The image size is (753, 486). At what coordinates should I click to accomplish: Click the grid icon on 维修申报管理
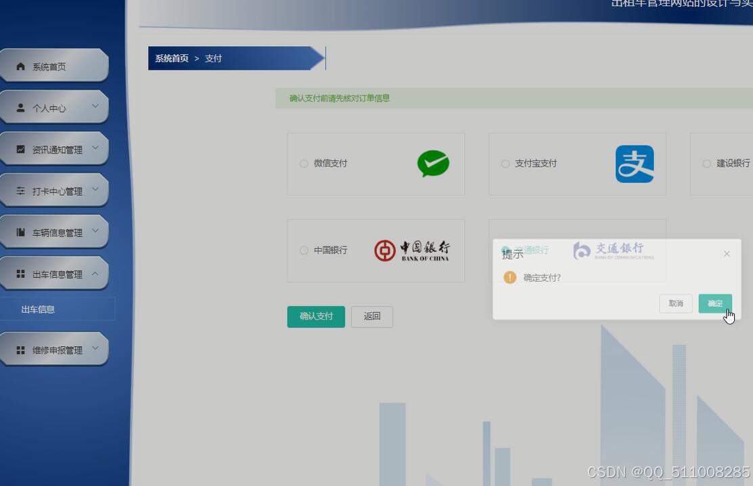(x=20, y=349)
